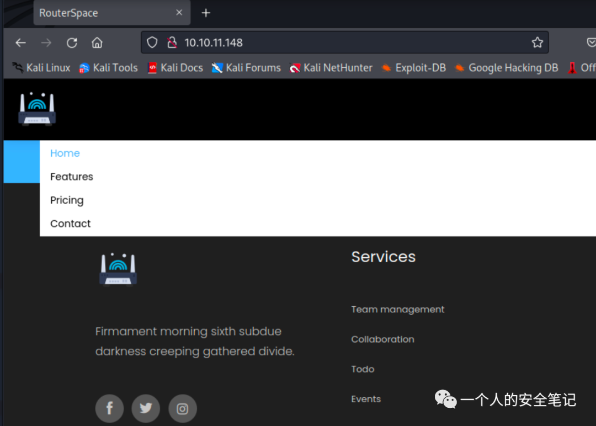Click the forward navigation arrow
This screenshot has width=596, height=426.
click(x=46, y=43)
